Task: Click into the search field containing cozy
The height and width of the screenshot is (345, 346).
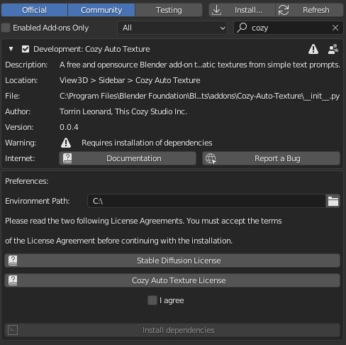Action: 289,28
